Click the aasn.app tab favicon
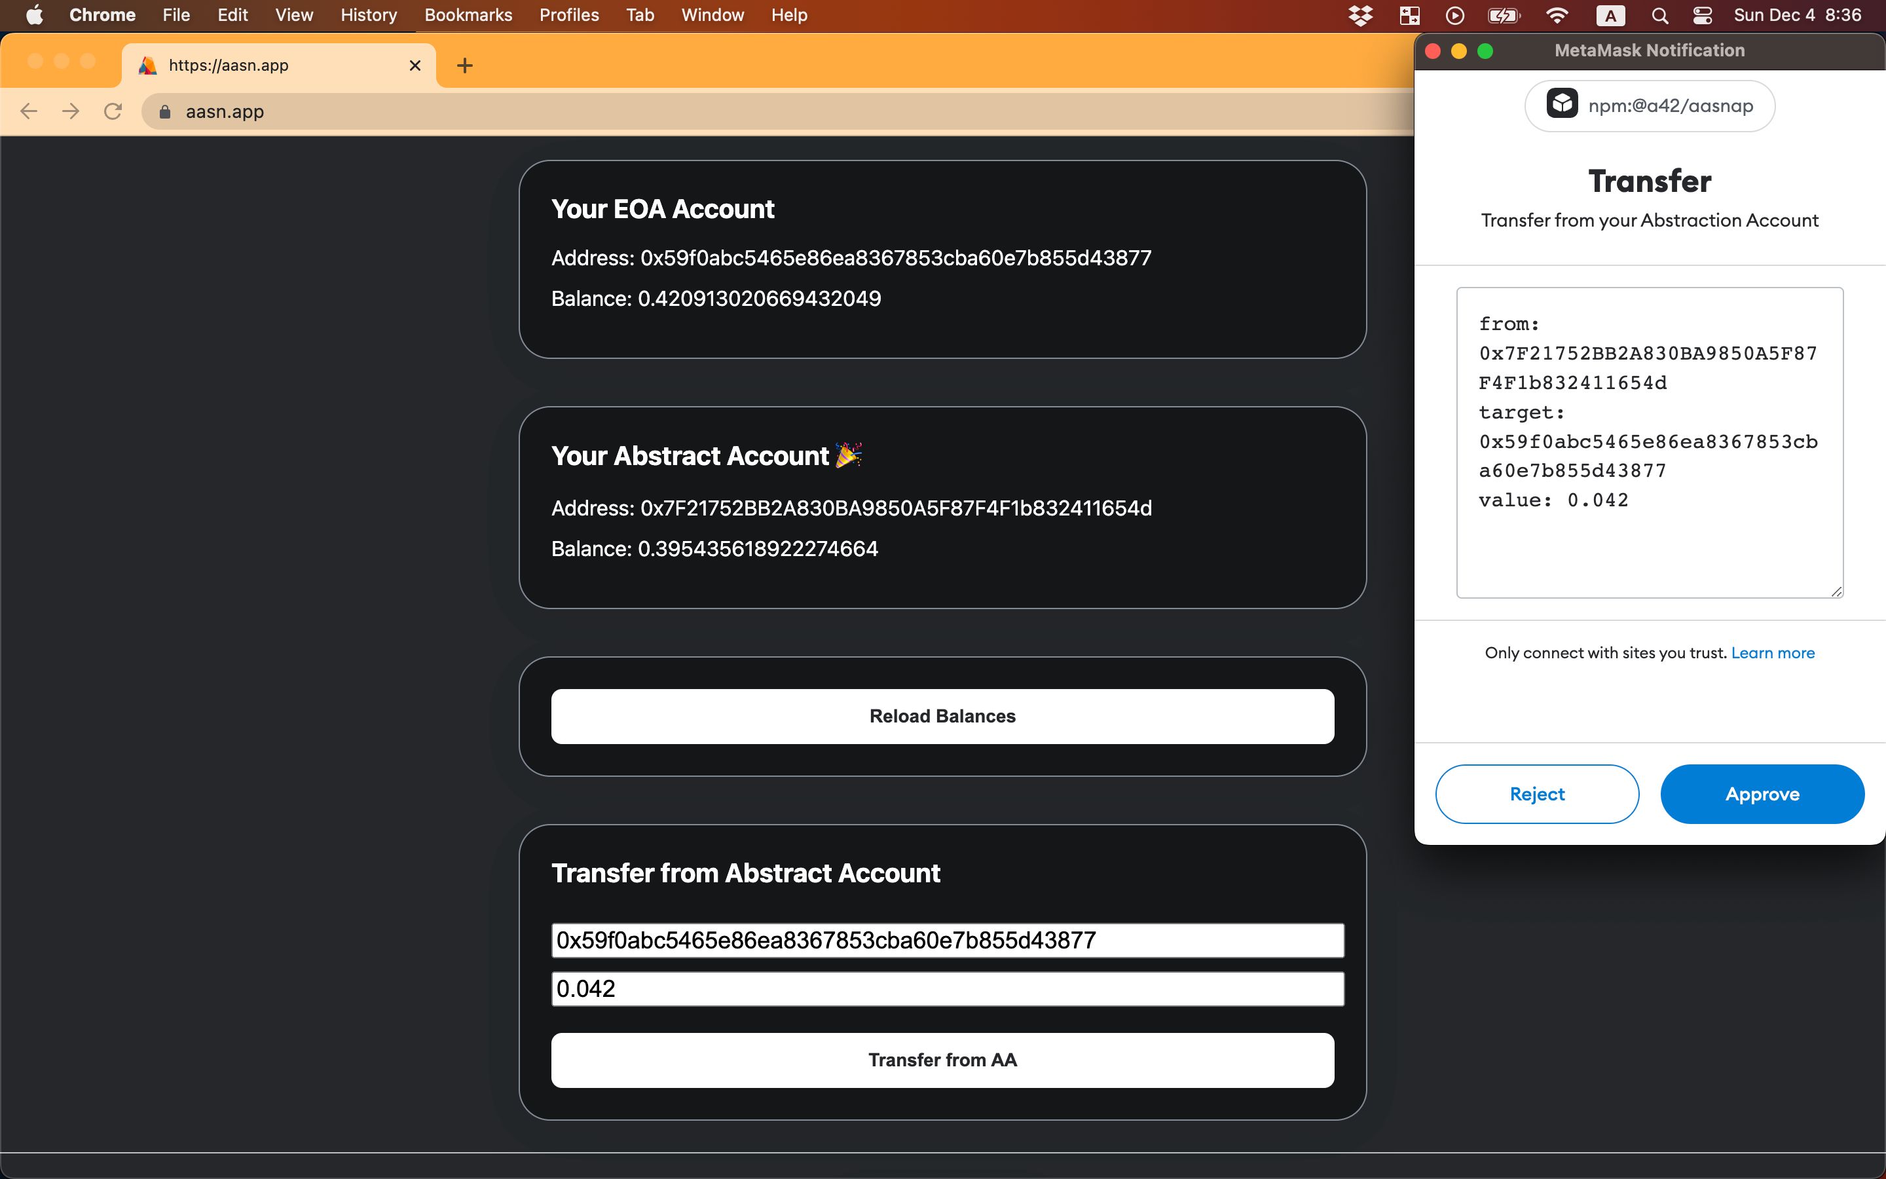 point(147,65)
